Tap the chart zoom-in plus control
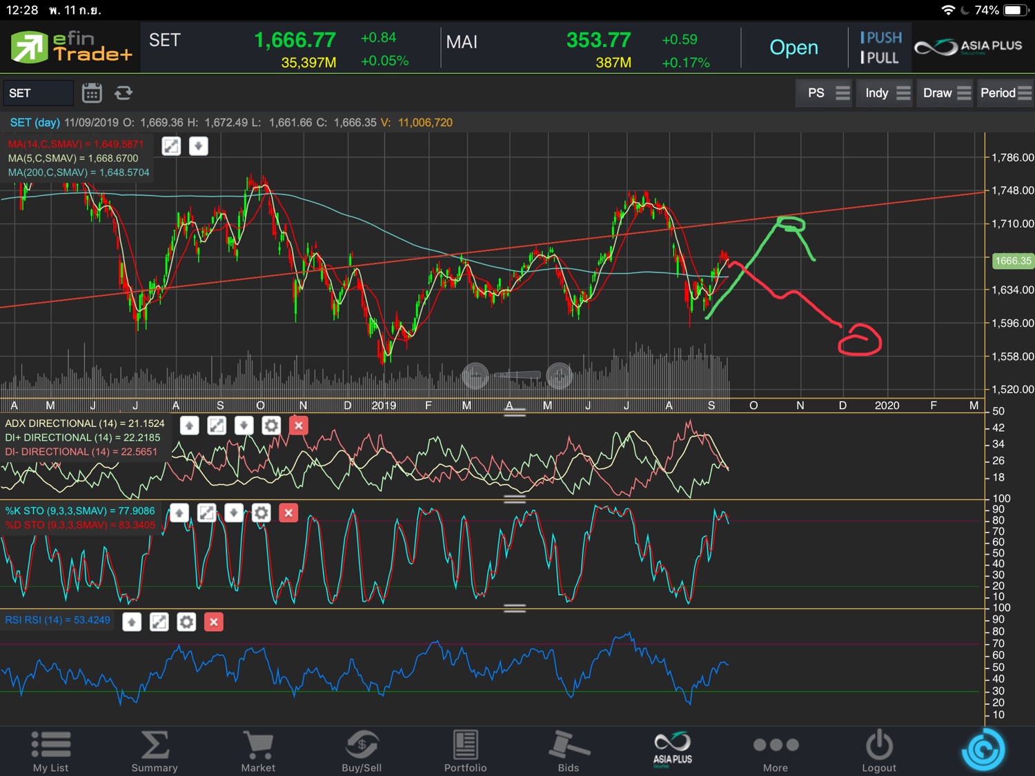This screenshot has width=1035, height=776. pyautogui.click(x=559, y=376)
